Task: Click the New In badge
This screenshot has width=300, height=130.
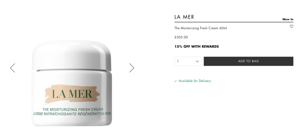Action: [288, 19]
